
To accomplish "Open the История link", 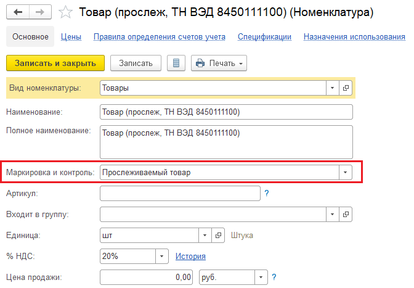I will click(190, 256).
